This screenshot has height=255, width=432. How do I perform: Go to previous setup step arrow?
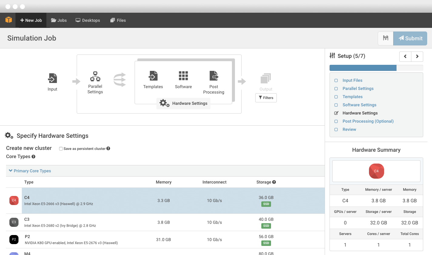point(405,56)
